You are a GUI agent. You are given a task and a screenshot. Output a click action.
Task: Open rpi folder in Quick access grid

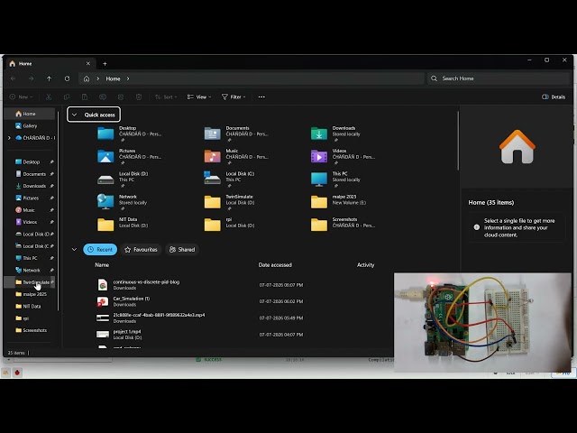tap(230, 225)
